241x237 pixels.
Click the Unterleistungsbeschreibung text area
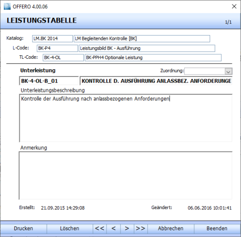tap(126, 118)
